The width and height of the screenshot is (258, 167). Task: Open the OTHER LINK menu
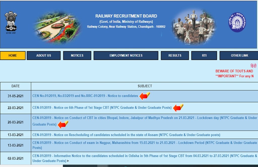pos(239,55)
